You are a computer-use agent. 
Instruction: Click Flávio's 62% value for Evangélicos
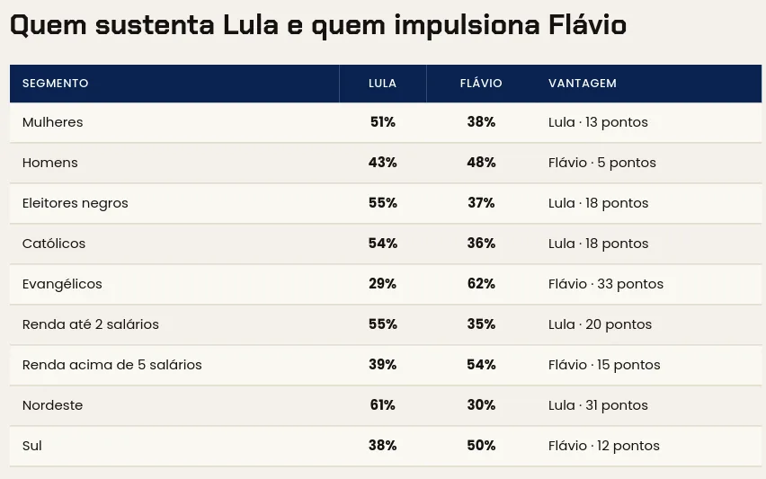(x=481, y=284)
